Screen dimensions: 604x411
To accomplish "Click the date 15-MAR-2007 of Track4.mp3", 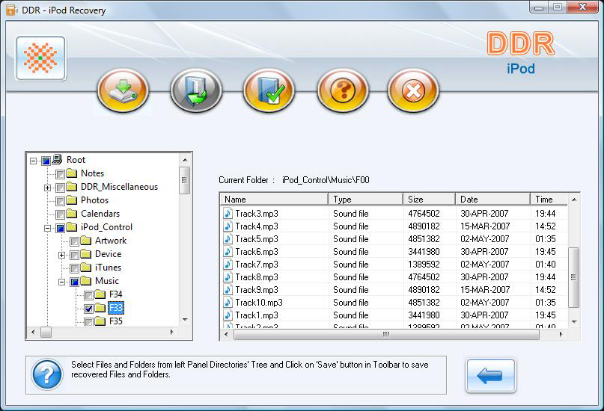I will click(x=485, y=226).
